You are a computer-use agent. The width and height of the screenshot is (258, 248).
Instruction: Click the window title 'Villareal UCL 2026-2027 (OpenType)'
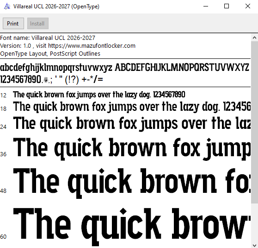[56, 6]
